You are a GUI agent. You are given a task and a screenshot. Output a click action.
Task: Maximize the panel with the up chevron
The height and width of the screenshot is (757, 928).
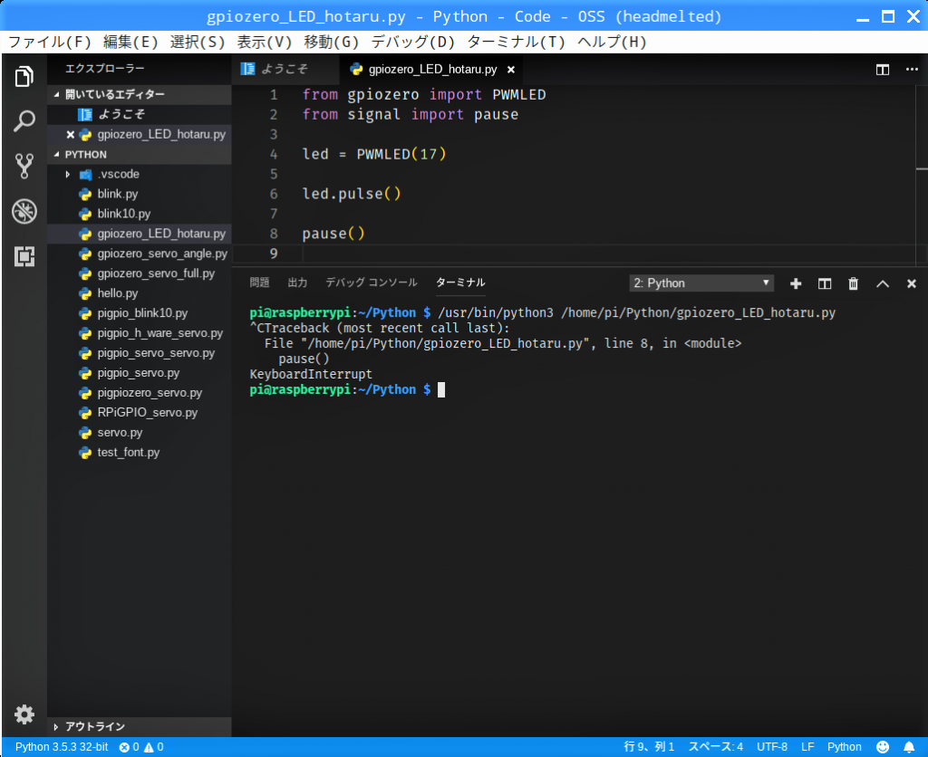[882, 283]
